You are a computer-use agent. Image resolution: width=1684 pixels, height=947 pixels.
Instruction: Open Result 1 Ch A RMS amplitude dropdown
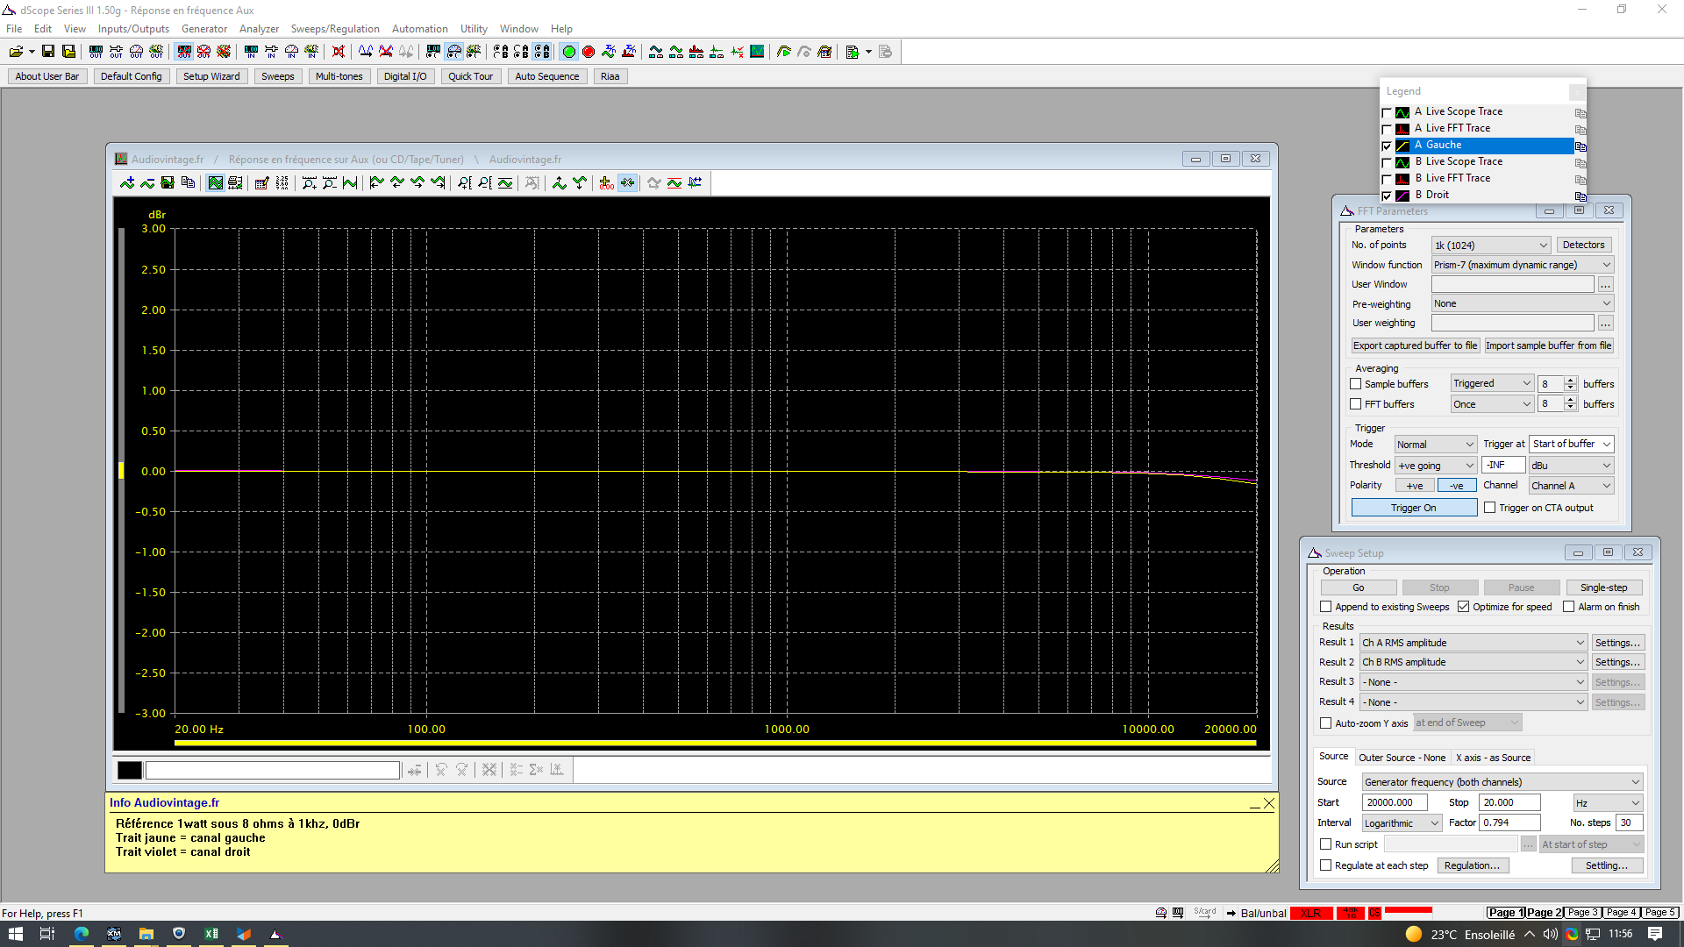pos(1473,643)
